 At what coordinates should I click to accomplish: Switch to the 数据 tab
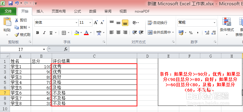pyautogui.click(x=93, y=11)
